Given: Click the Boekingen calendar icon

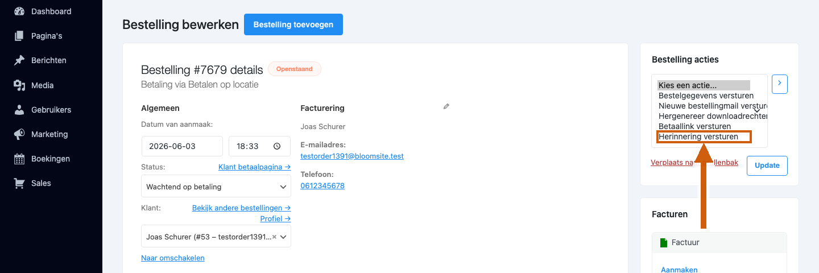Looking at the screenshot, I should tap(19, 159).
